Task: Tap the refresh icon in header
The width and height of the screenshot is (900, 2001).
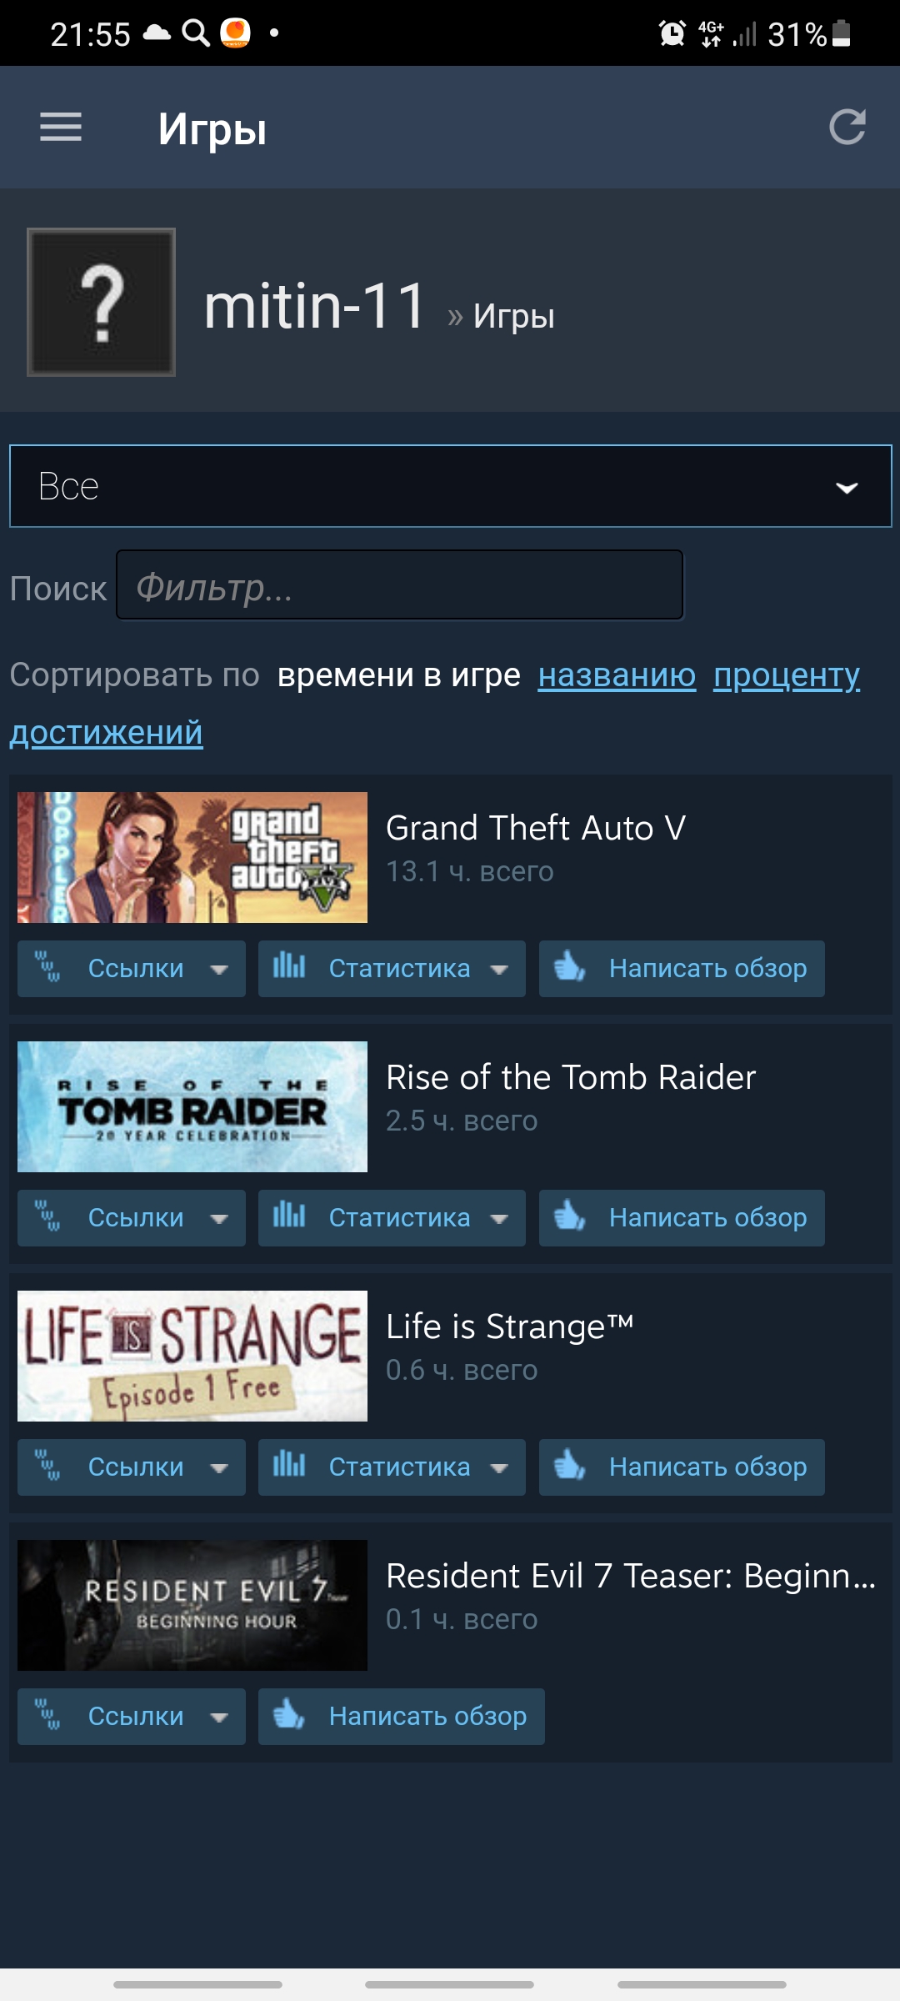Action: (847, 128)
